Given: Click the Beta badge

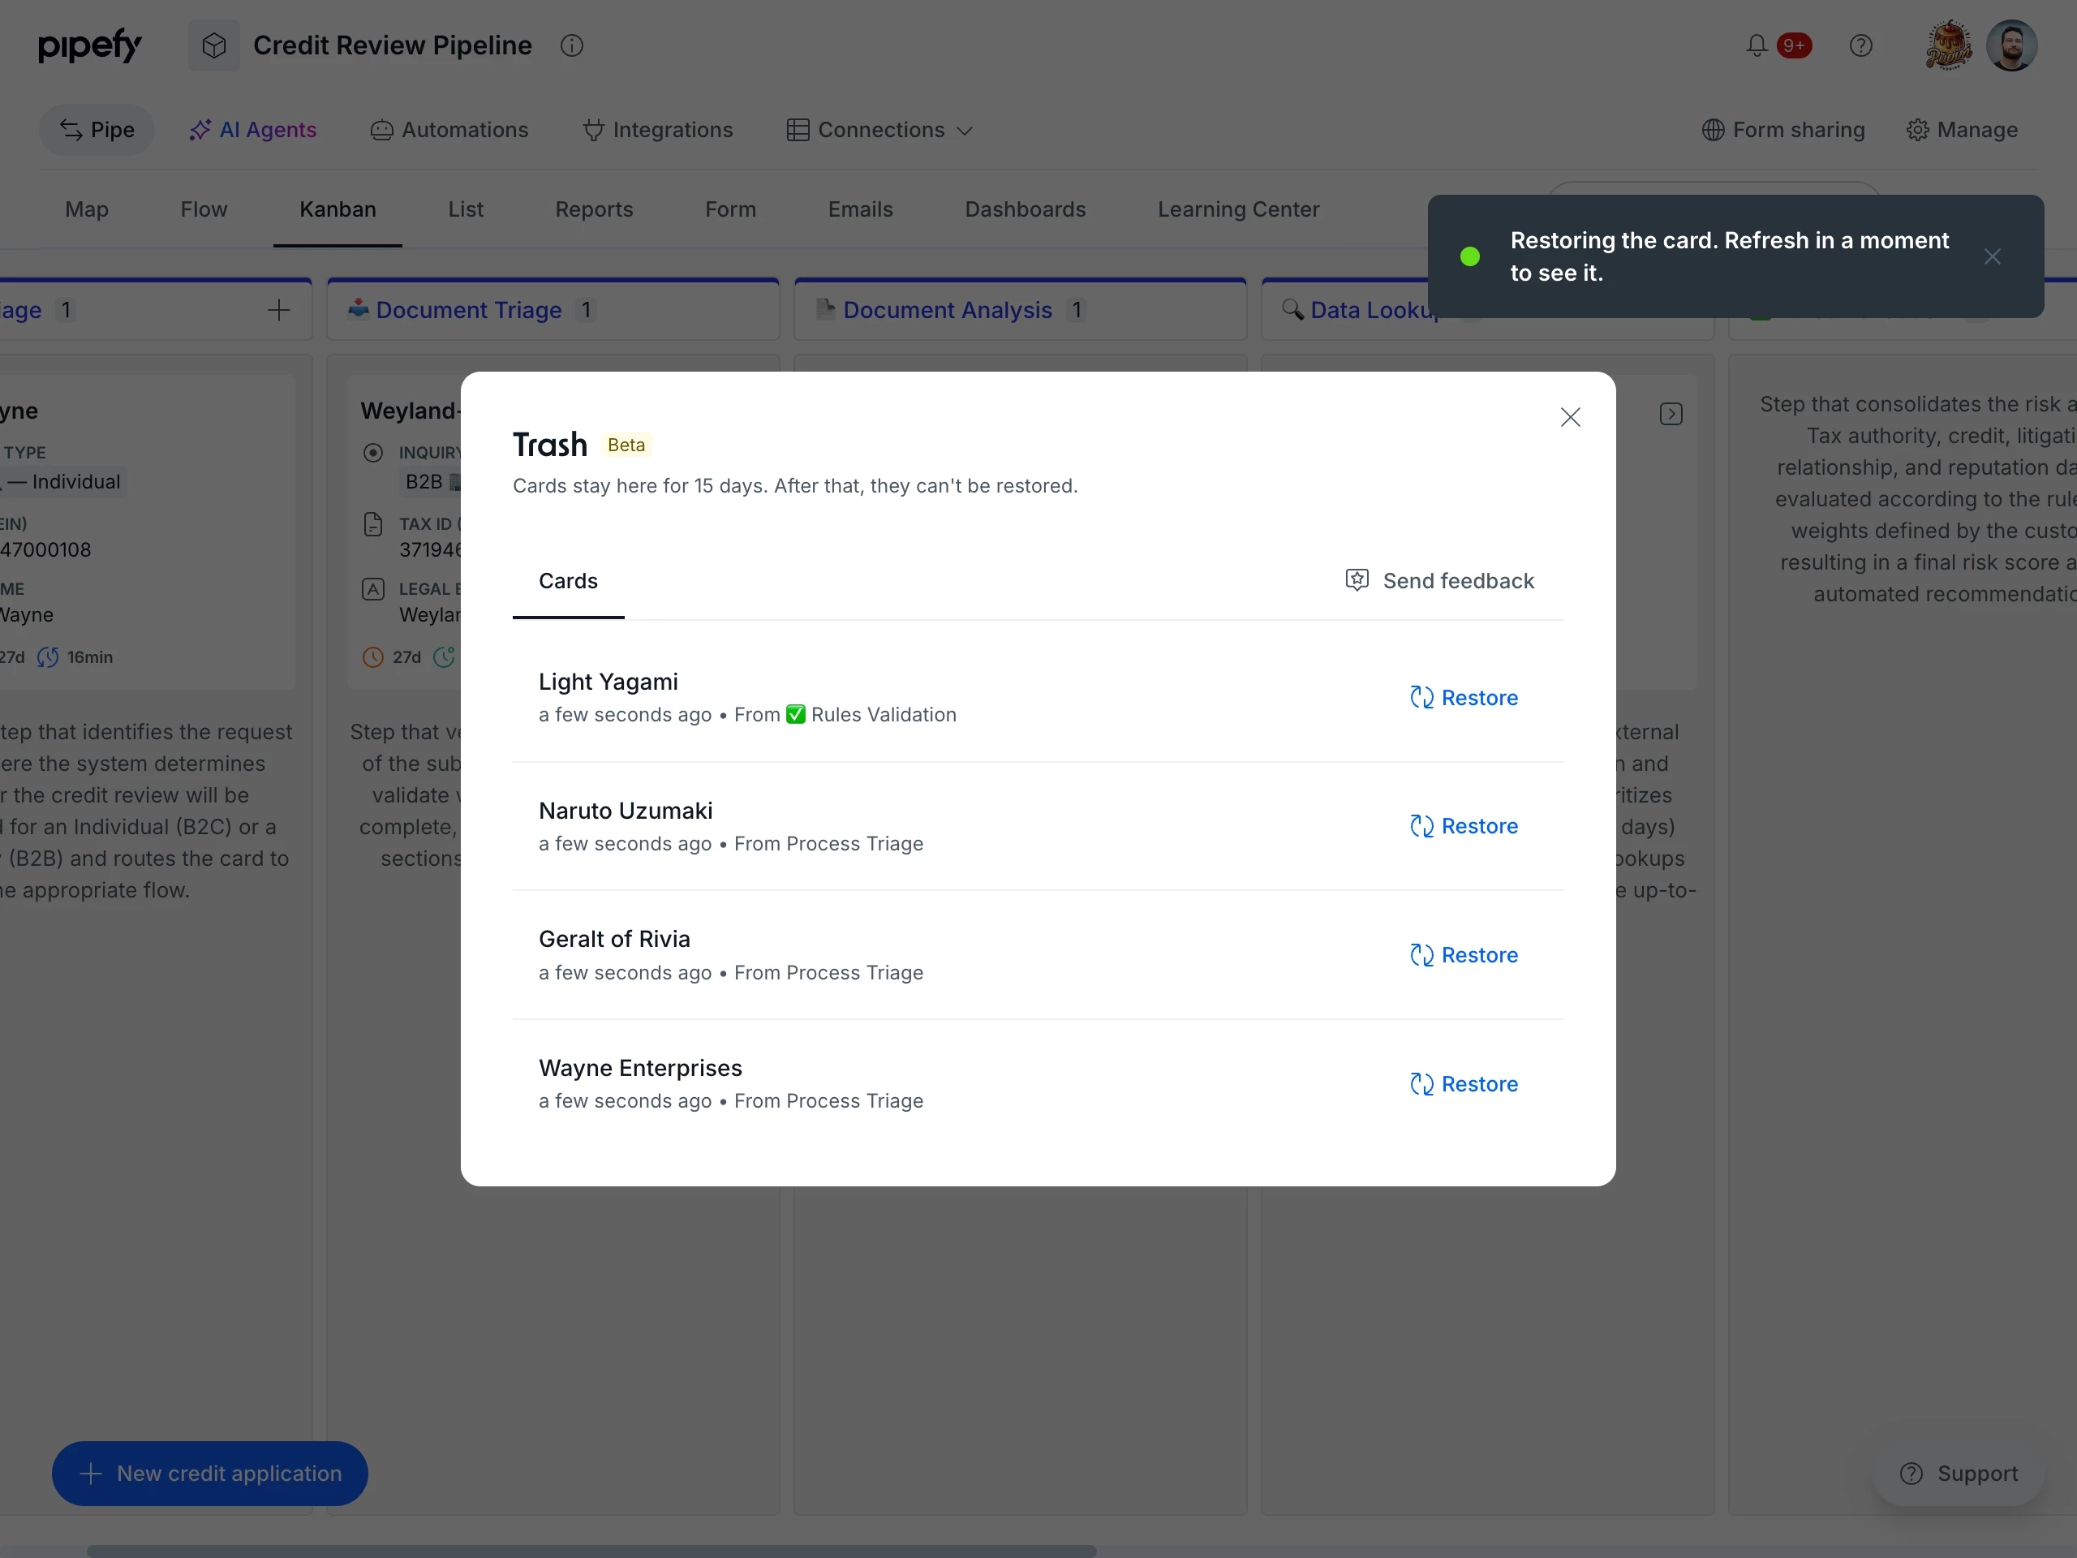Looking at the screenshot, I should pyautogui.click(x=626, y=445).
